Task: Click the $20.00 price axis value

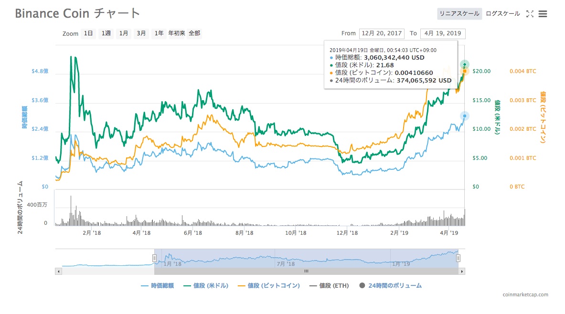Action: pos(481,71)
